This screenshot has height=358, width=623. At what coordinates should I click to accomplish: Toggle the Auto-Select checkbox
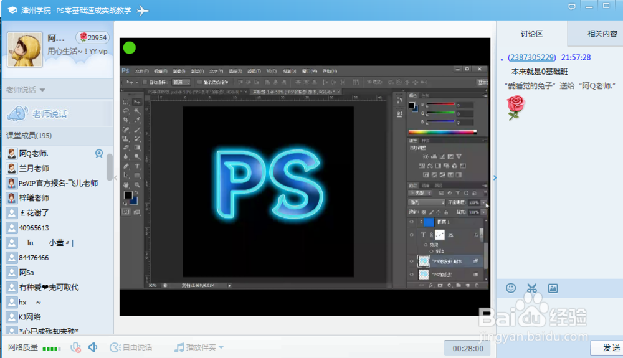[x=145, y=82]
